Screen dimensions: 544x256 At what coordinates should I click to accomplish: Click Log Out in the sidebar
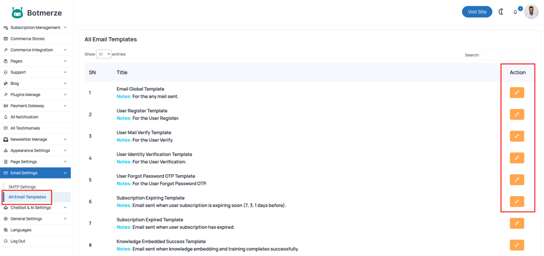[x=18, y=241]
